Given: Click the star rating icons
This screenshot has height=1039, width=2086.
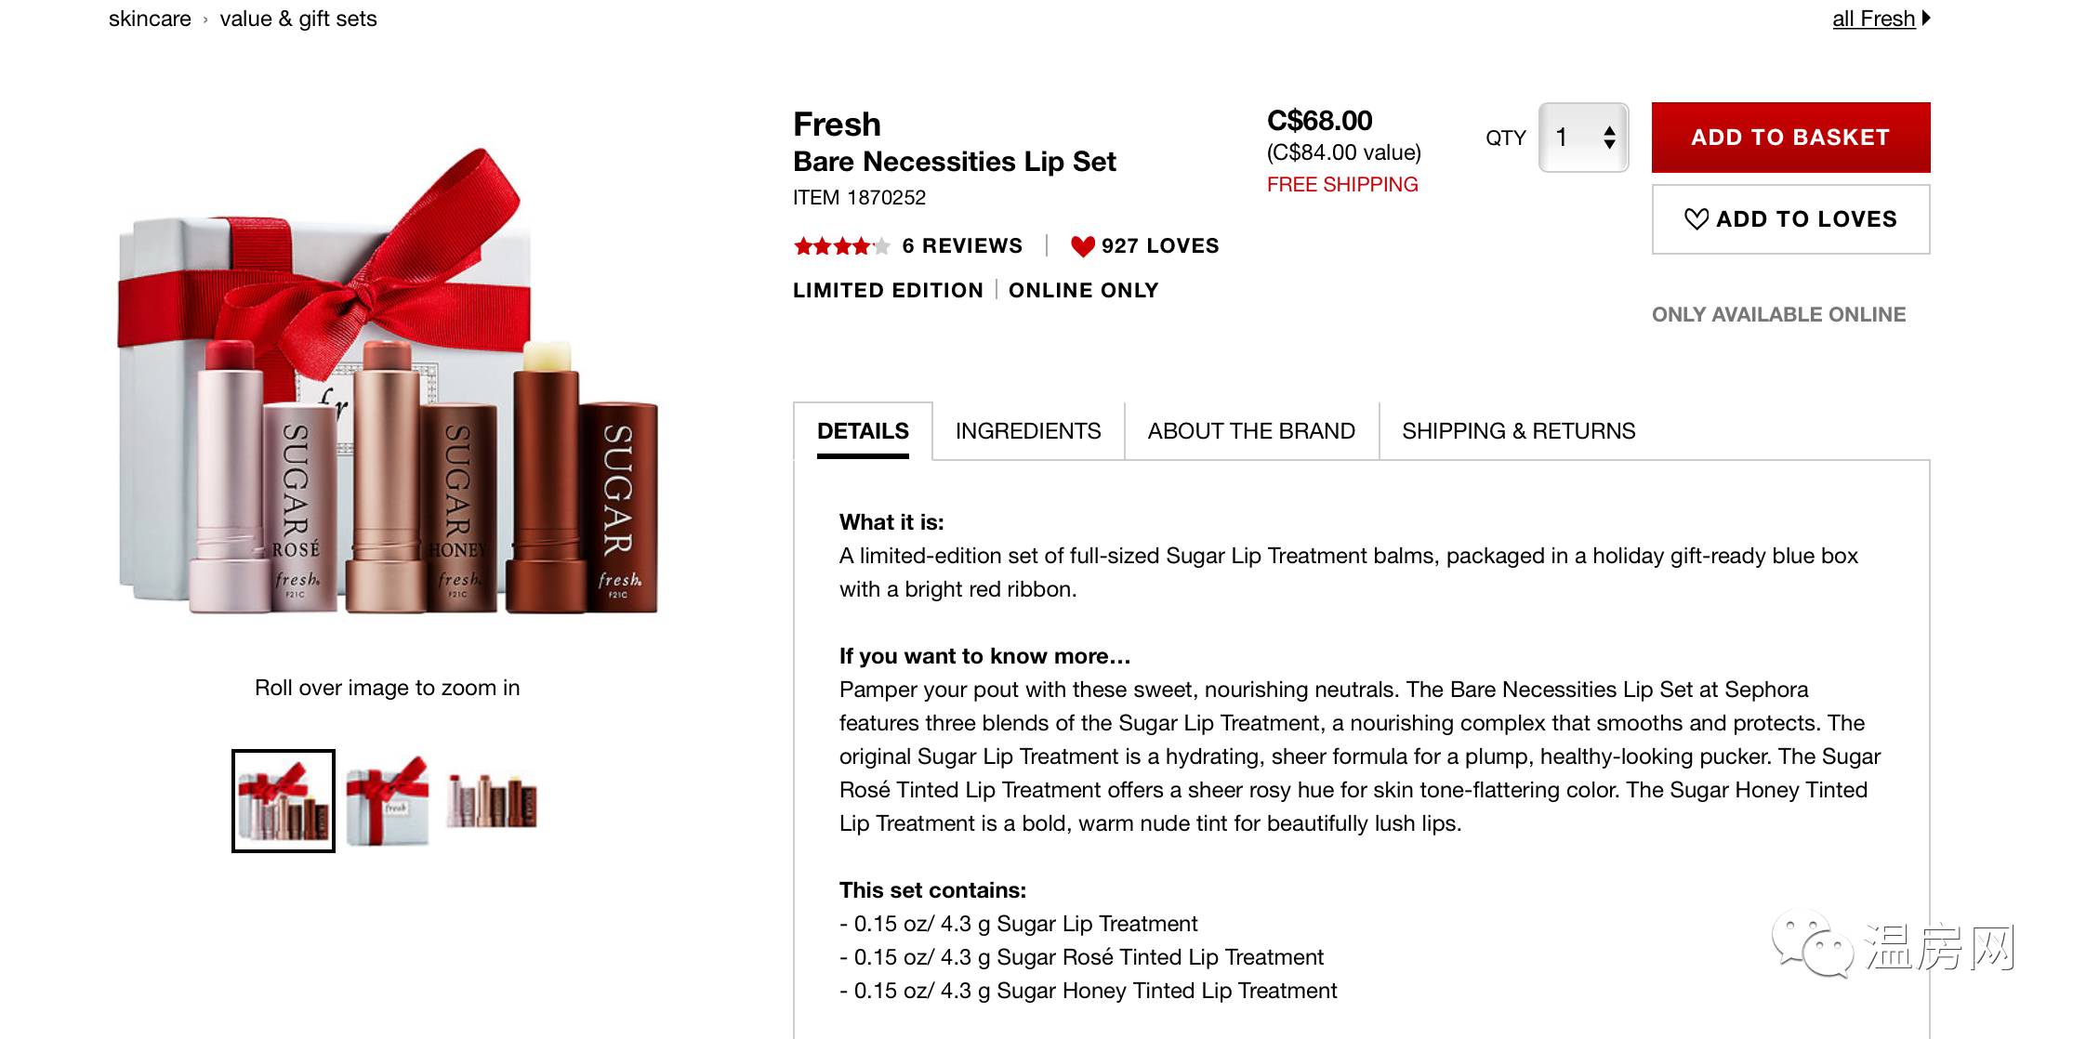Looking at the screenshot, I should [x=841, y=246].
